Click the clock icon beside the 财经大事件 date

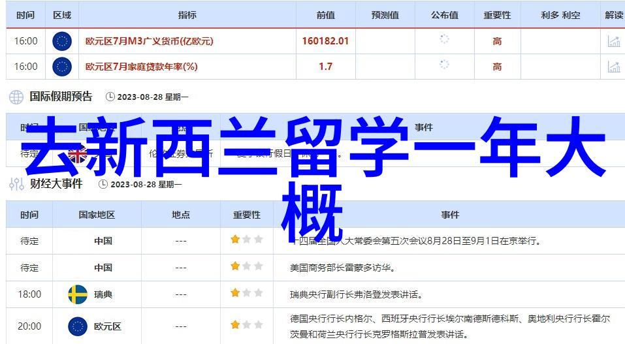pyautogui.click(x=103, y=184)
